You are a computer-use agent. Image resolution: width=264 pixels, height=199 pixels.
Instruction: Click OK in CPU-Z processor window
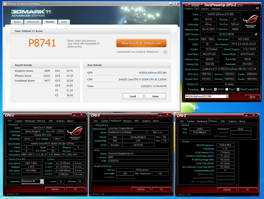coord(76,189)
